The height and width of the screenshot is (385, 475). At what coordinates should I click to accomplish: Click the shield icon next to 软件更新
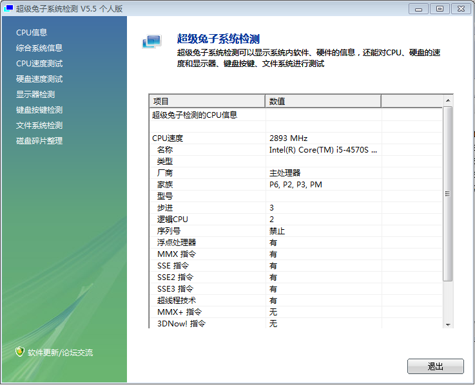20,352
